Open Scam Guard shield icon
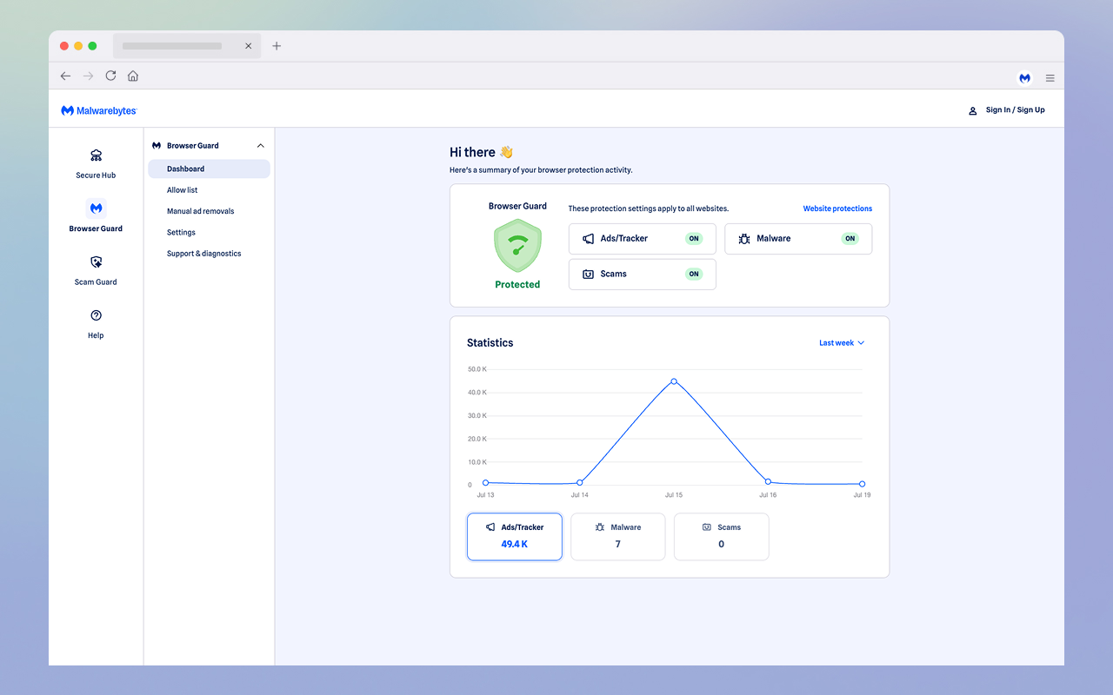 pos(96,262)
